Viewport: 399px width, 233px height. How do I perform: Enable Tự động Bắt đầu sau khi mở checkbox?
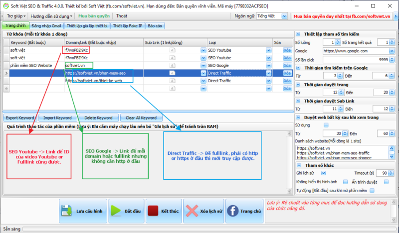[x=372, y=191]
